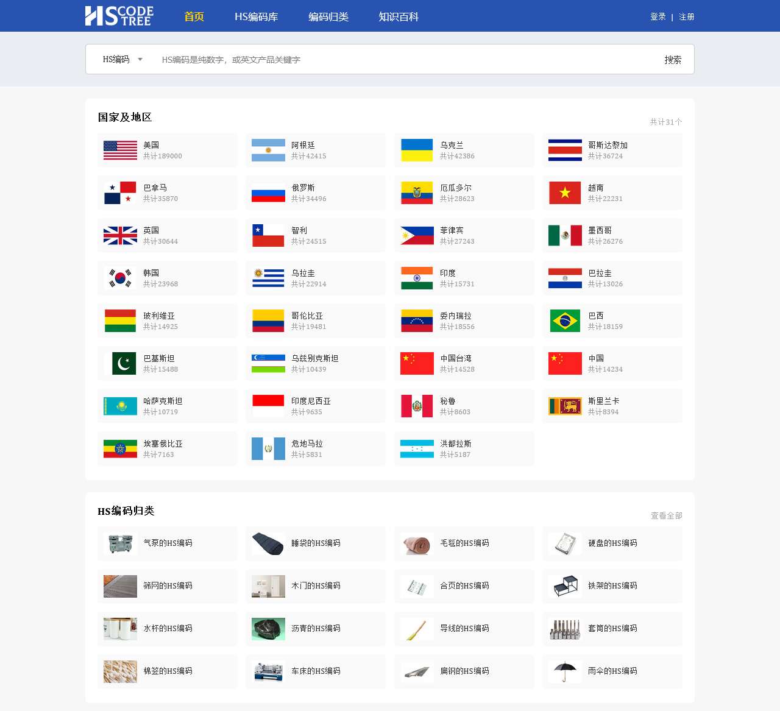Open the Venezuela flag for 委内瑞拉
This screenshot has height=711, width=780.
pos(417,321)
